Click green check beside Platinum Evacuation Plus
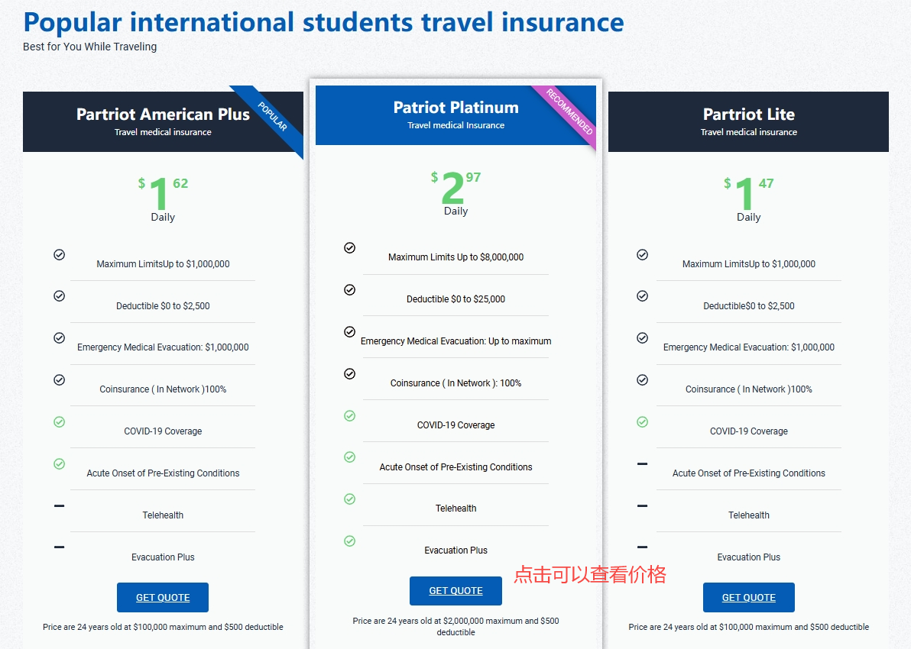Viewport: 911px width, 649px height. pos(350,541)
